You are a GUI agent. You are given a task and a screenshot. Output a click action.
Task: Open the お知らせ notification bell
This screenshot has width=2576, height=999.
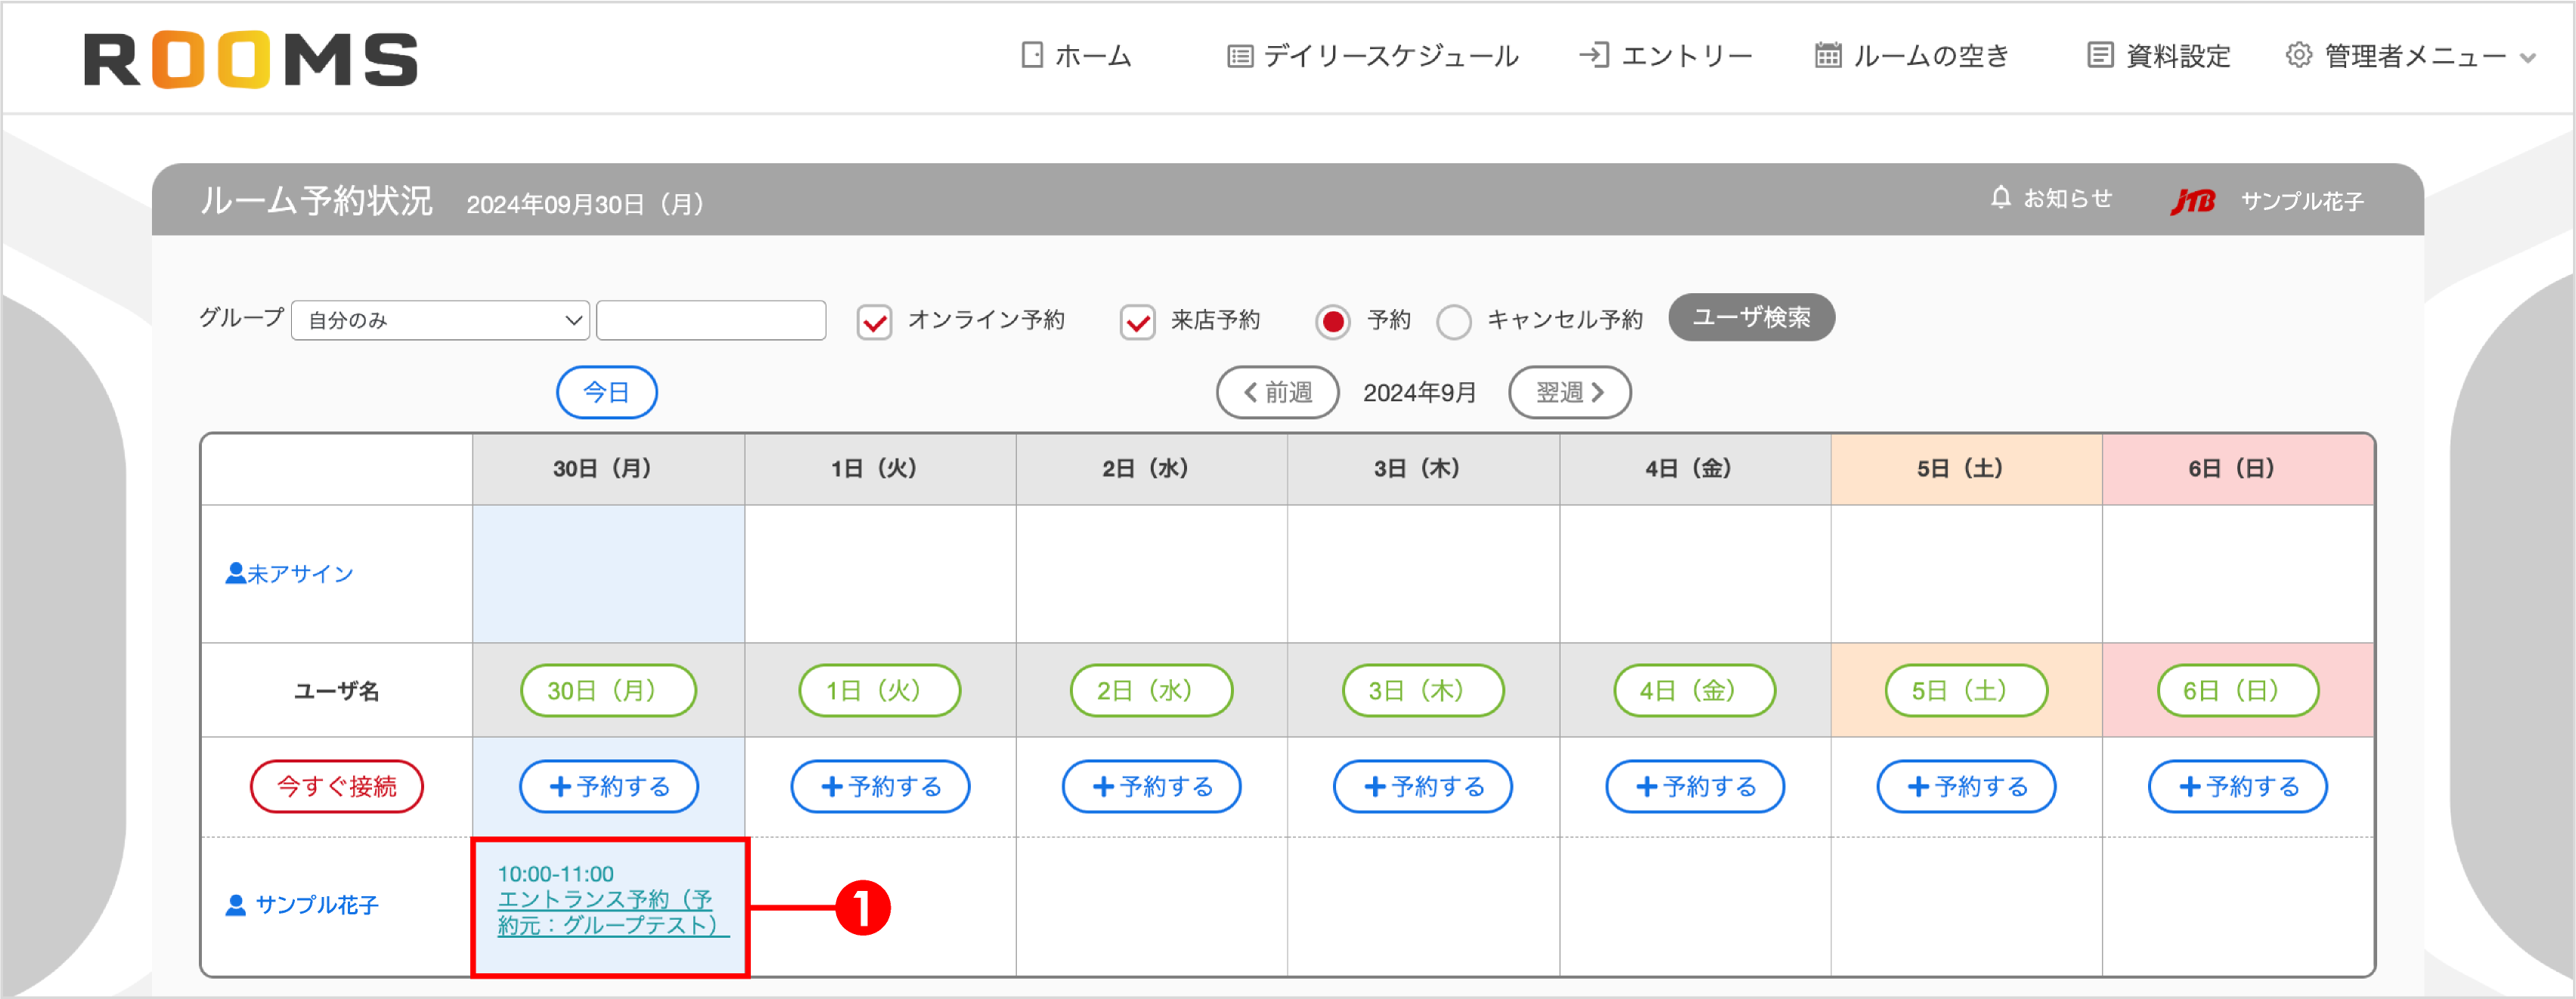[x=2000, y=198]
